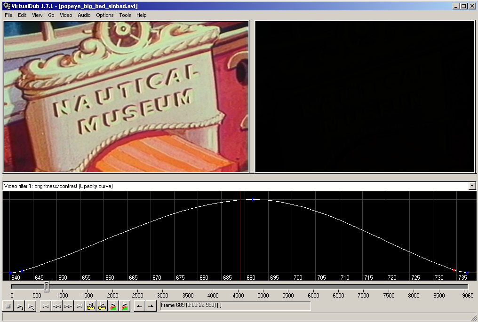Open the Edit menu

point(22,15)
